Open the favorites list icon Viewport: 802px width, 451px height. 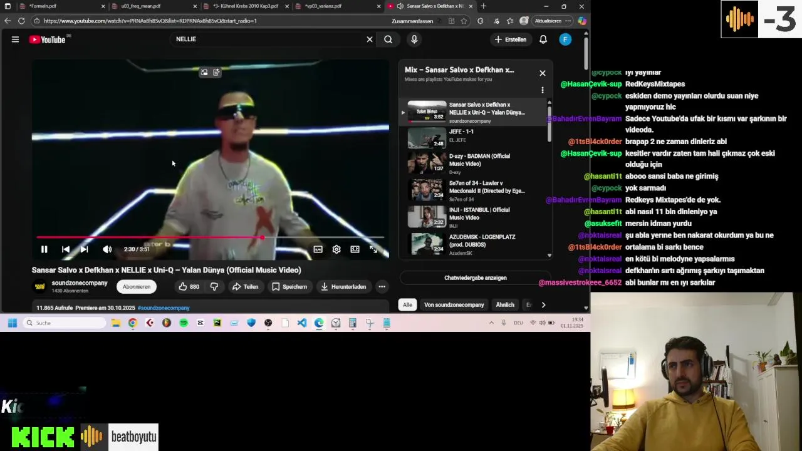(x=510, y=21)
